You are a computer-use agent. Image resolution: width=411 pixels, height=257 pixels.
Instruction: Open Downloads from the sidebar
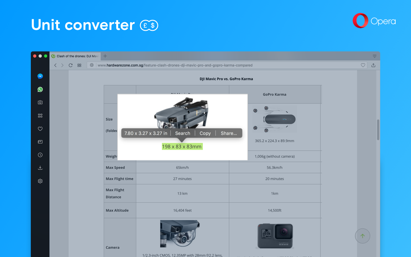click(x=40, y=168)
